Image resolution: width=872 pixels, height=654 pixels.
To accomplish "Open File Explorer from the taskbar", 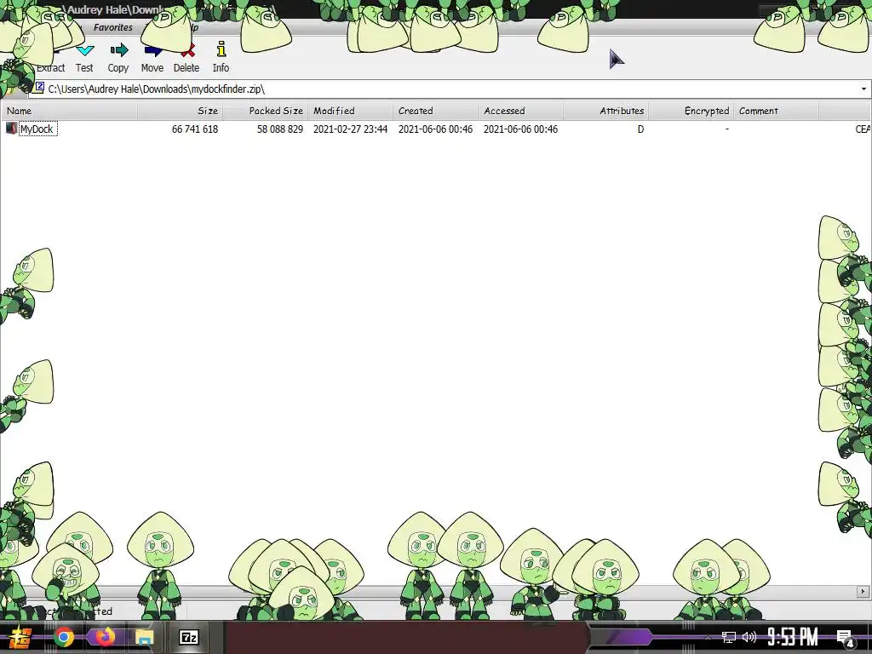I will click(x=144, y=637).
